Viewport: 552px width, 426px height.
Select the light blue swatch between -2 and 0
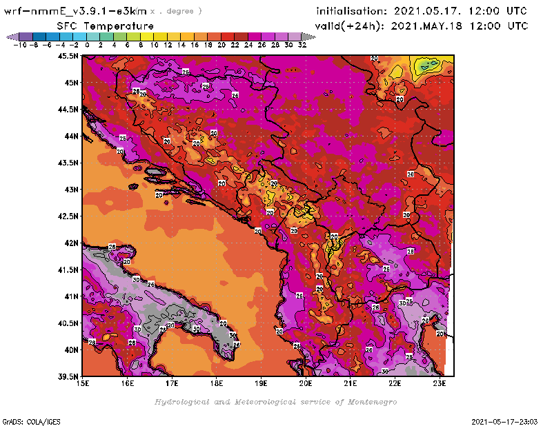click(79, 37)
